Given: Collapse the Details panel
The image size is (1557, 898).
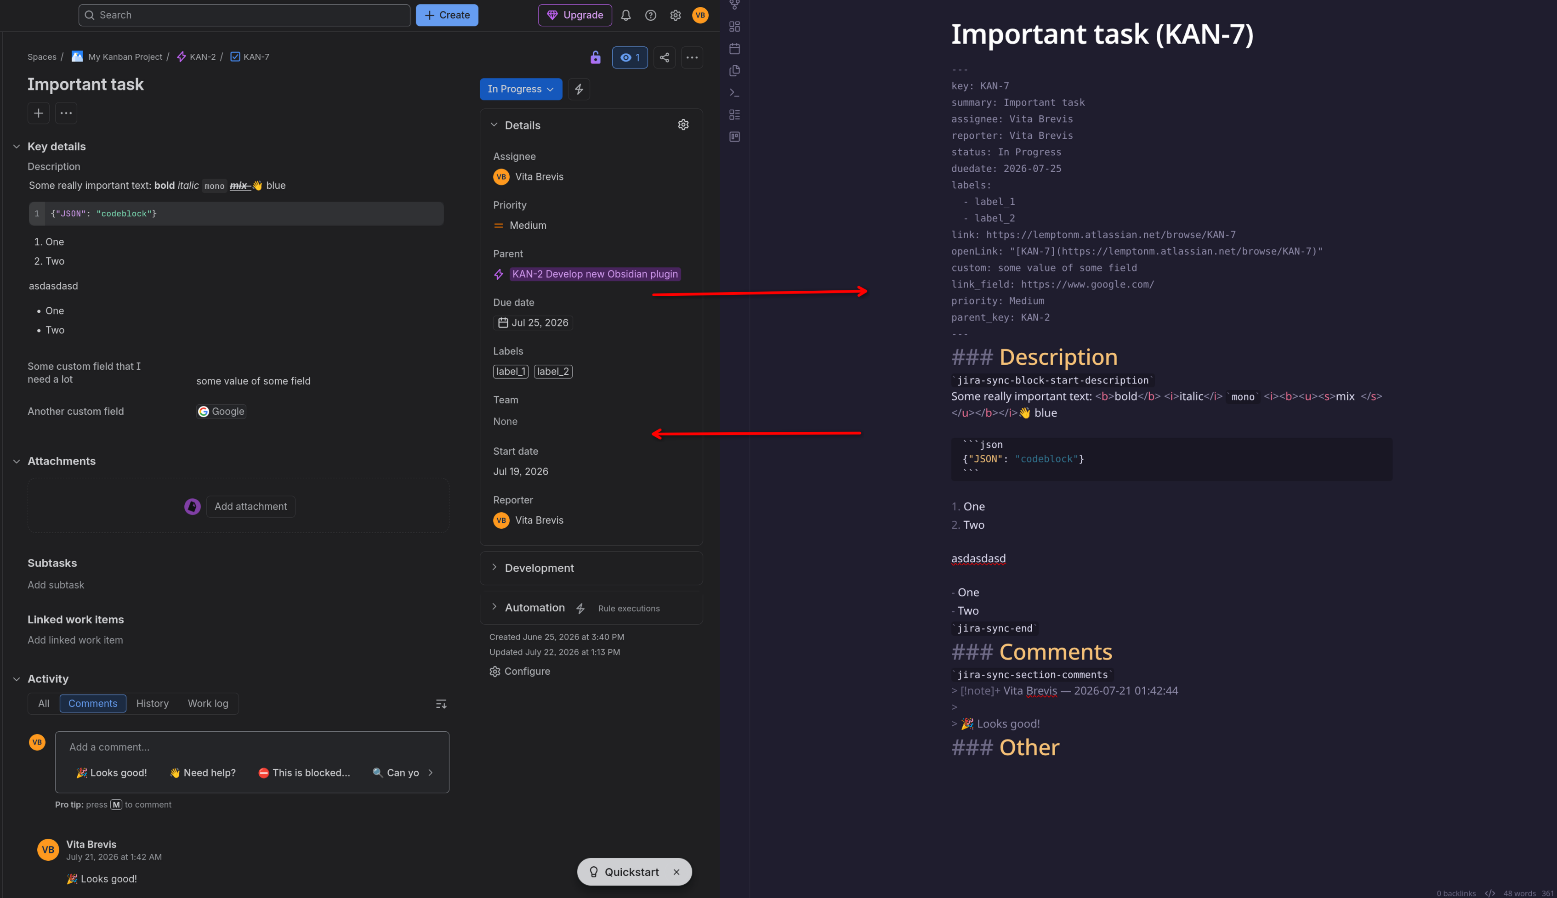Looking at the screenshot, I should pos(494,124).
